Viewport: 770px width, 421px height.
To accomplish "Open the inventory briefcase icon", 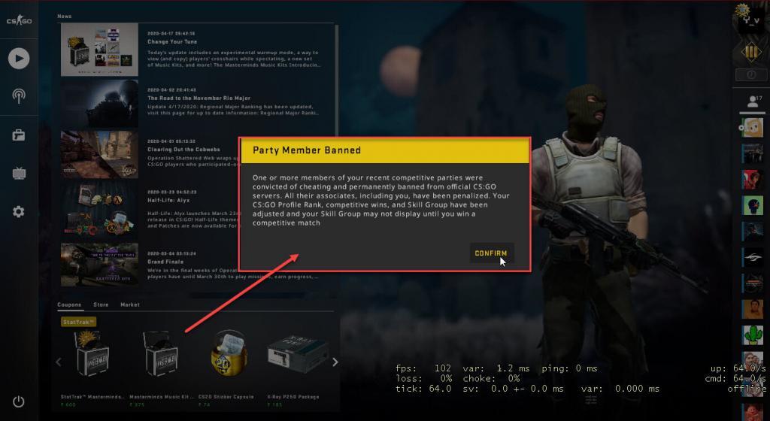I will 19,135.
